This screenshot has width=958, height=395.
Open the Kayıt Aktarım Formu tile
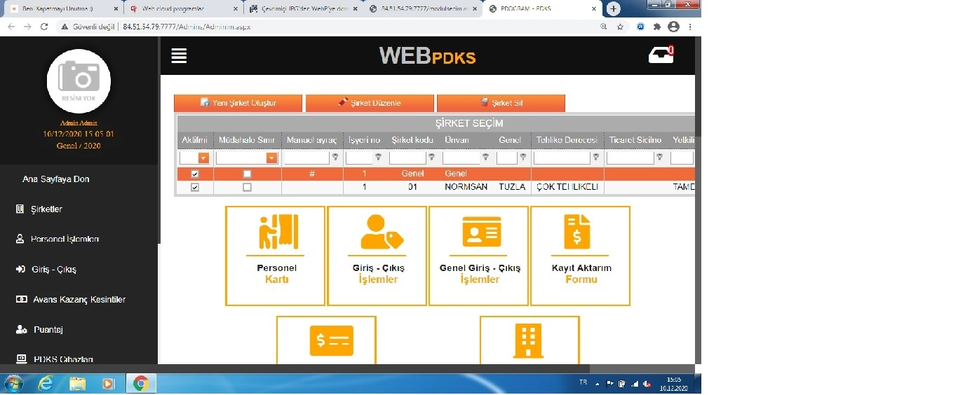(580, 256)
